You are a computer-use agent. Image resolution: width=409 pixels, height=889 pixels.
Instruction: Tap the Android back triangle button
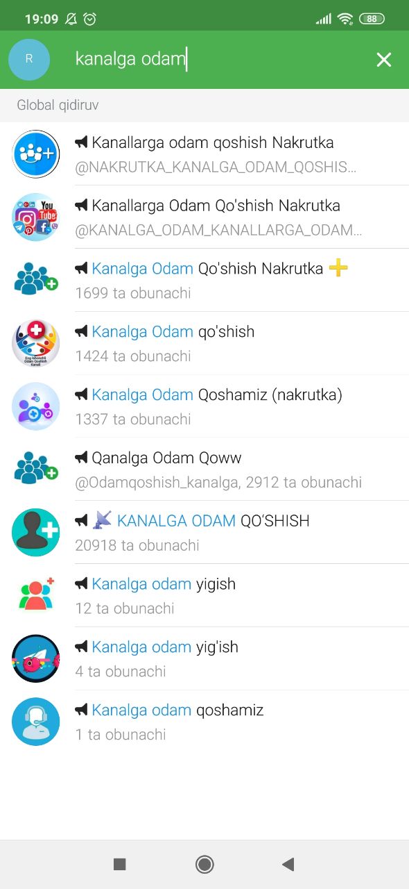point(288,864)
